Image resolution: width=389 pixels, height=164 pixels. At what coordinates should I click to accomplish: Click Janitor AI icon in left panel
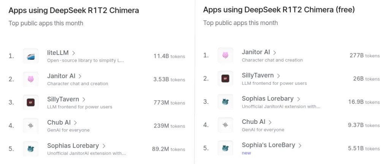point(30,79)
